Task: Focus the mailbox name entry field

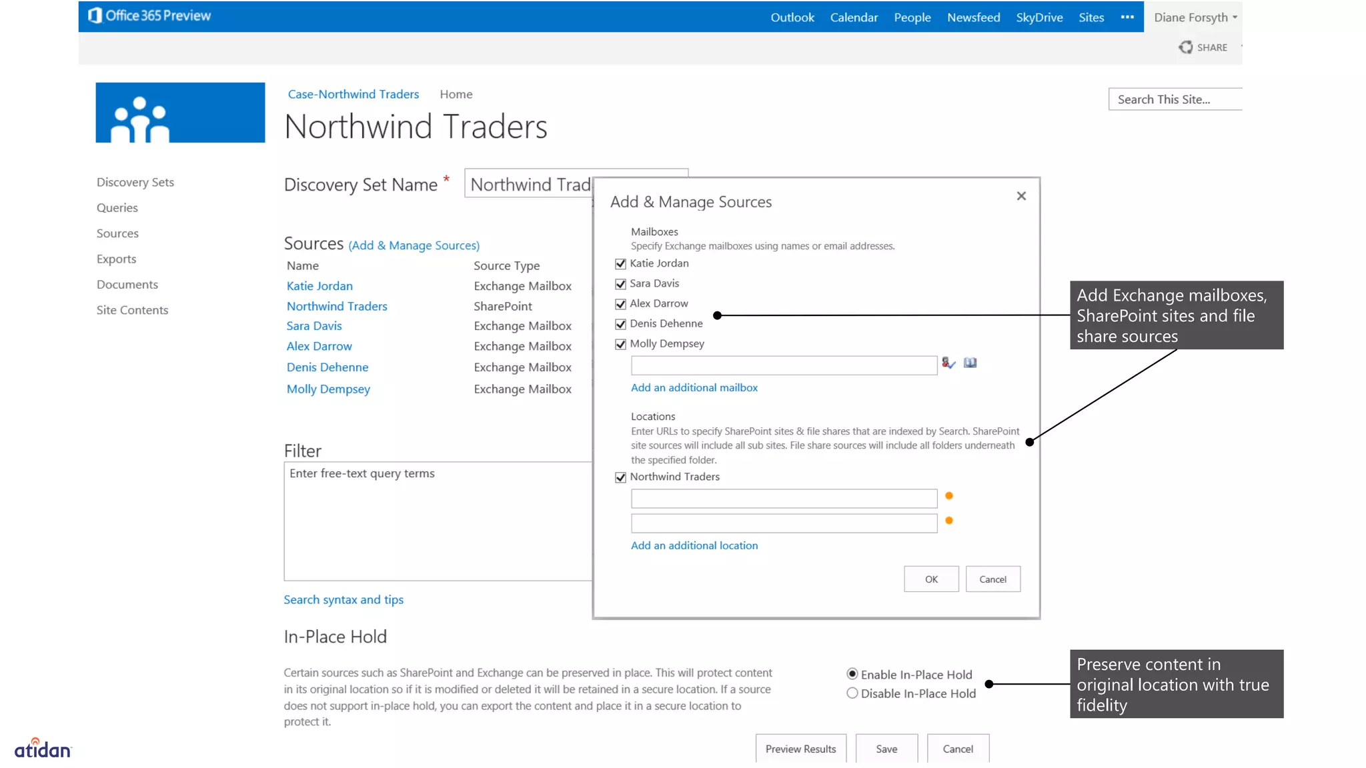Action: pyautogui.click(x=784, y=365)
